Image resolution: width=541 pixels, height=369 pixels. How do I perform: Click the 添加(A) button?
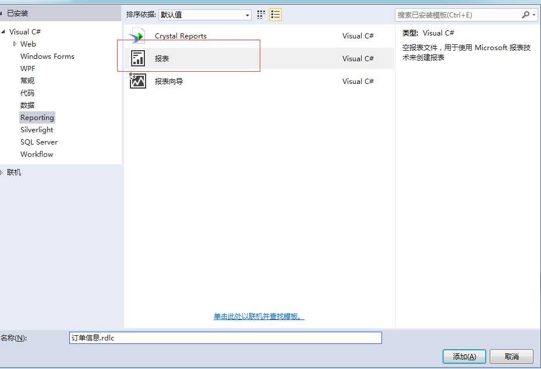[x=464, y=356]
